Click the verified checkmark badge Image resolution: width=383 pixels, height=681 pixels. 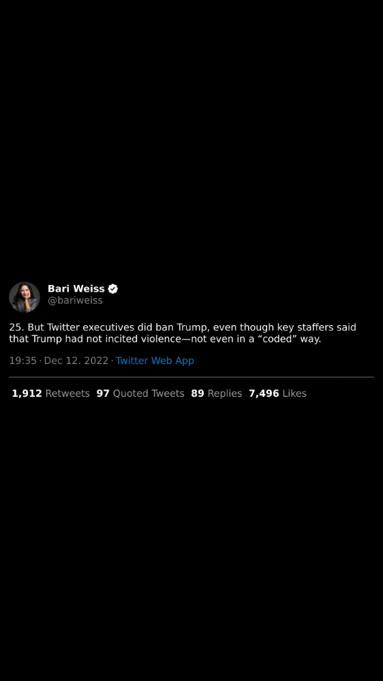[113, 289]
